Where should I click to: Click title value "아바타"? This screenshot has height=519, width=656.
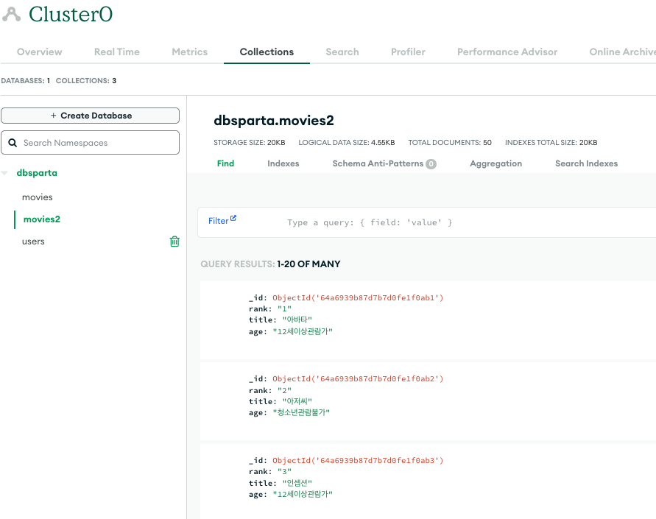point(297,319)
